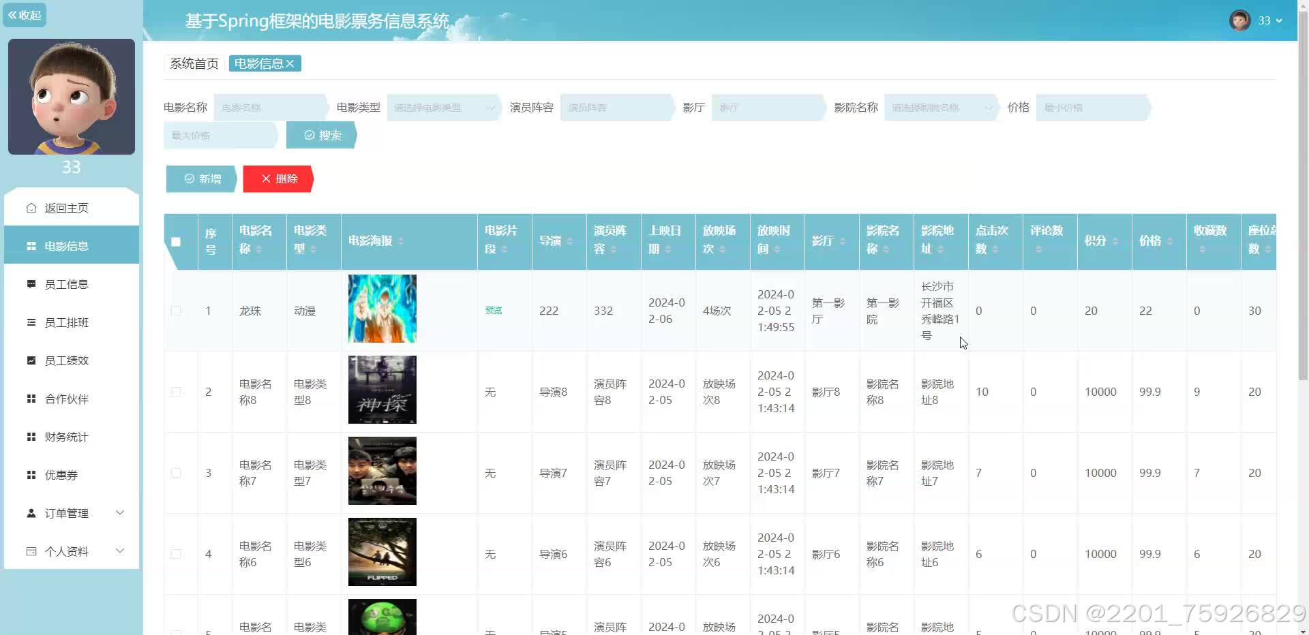Sort by 影院地址 column arrows

click(x=941, y=249)
